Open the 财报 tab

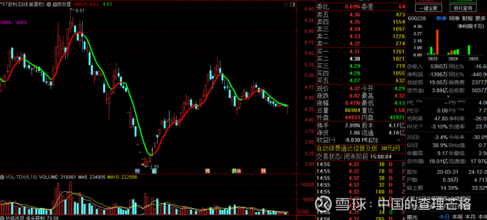coord(467,18)
